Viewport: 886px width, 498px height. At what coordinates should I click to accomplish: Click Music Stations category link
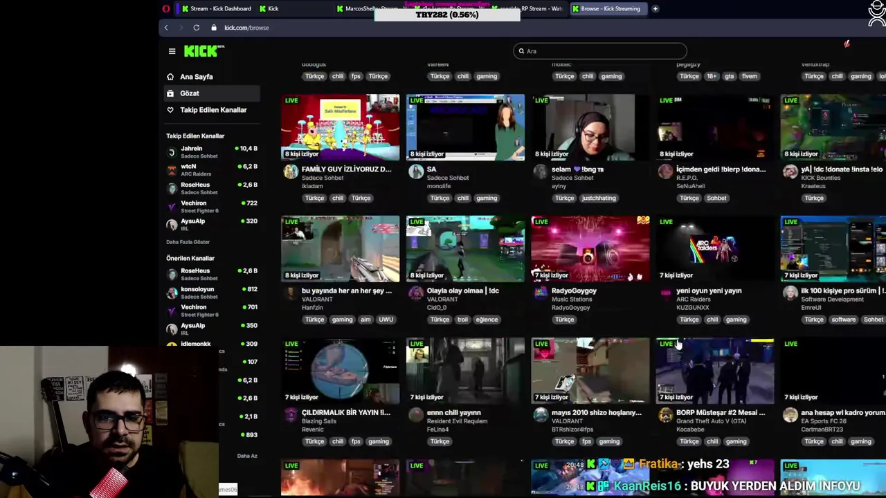[572, 299]
